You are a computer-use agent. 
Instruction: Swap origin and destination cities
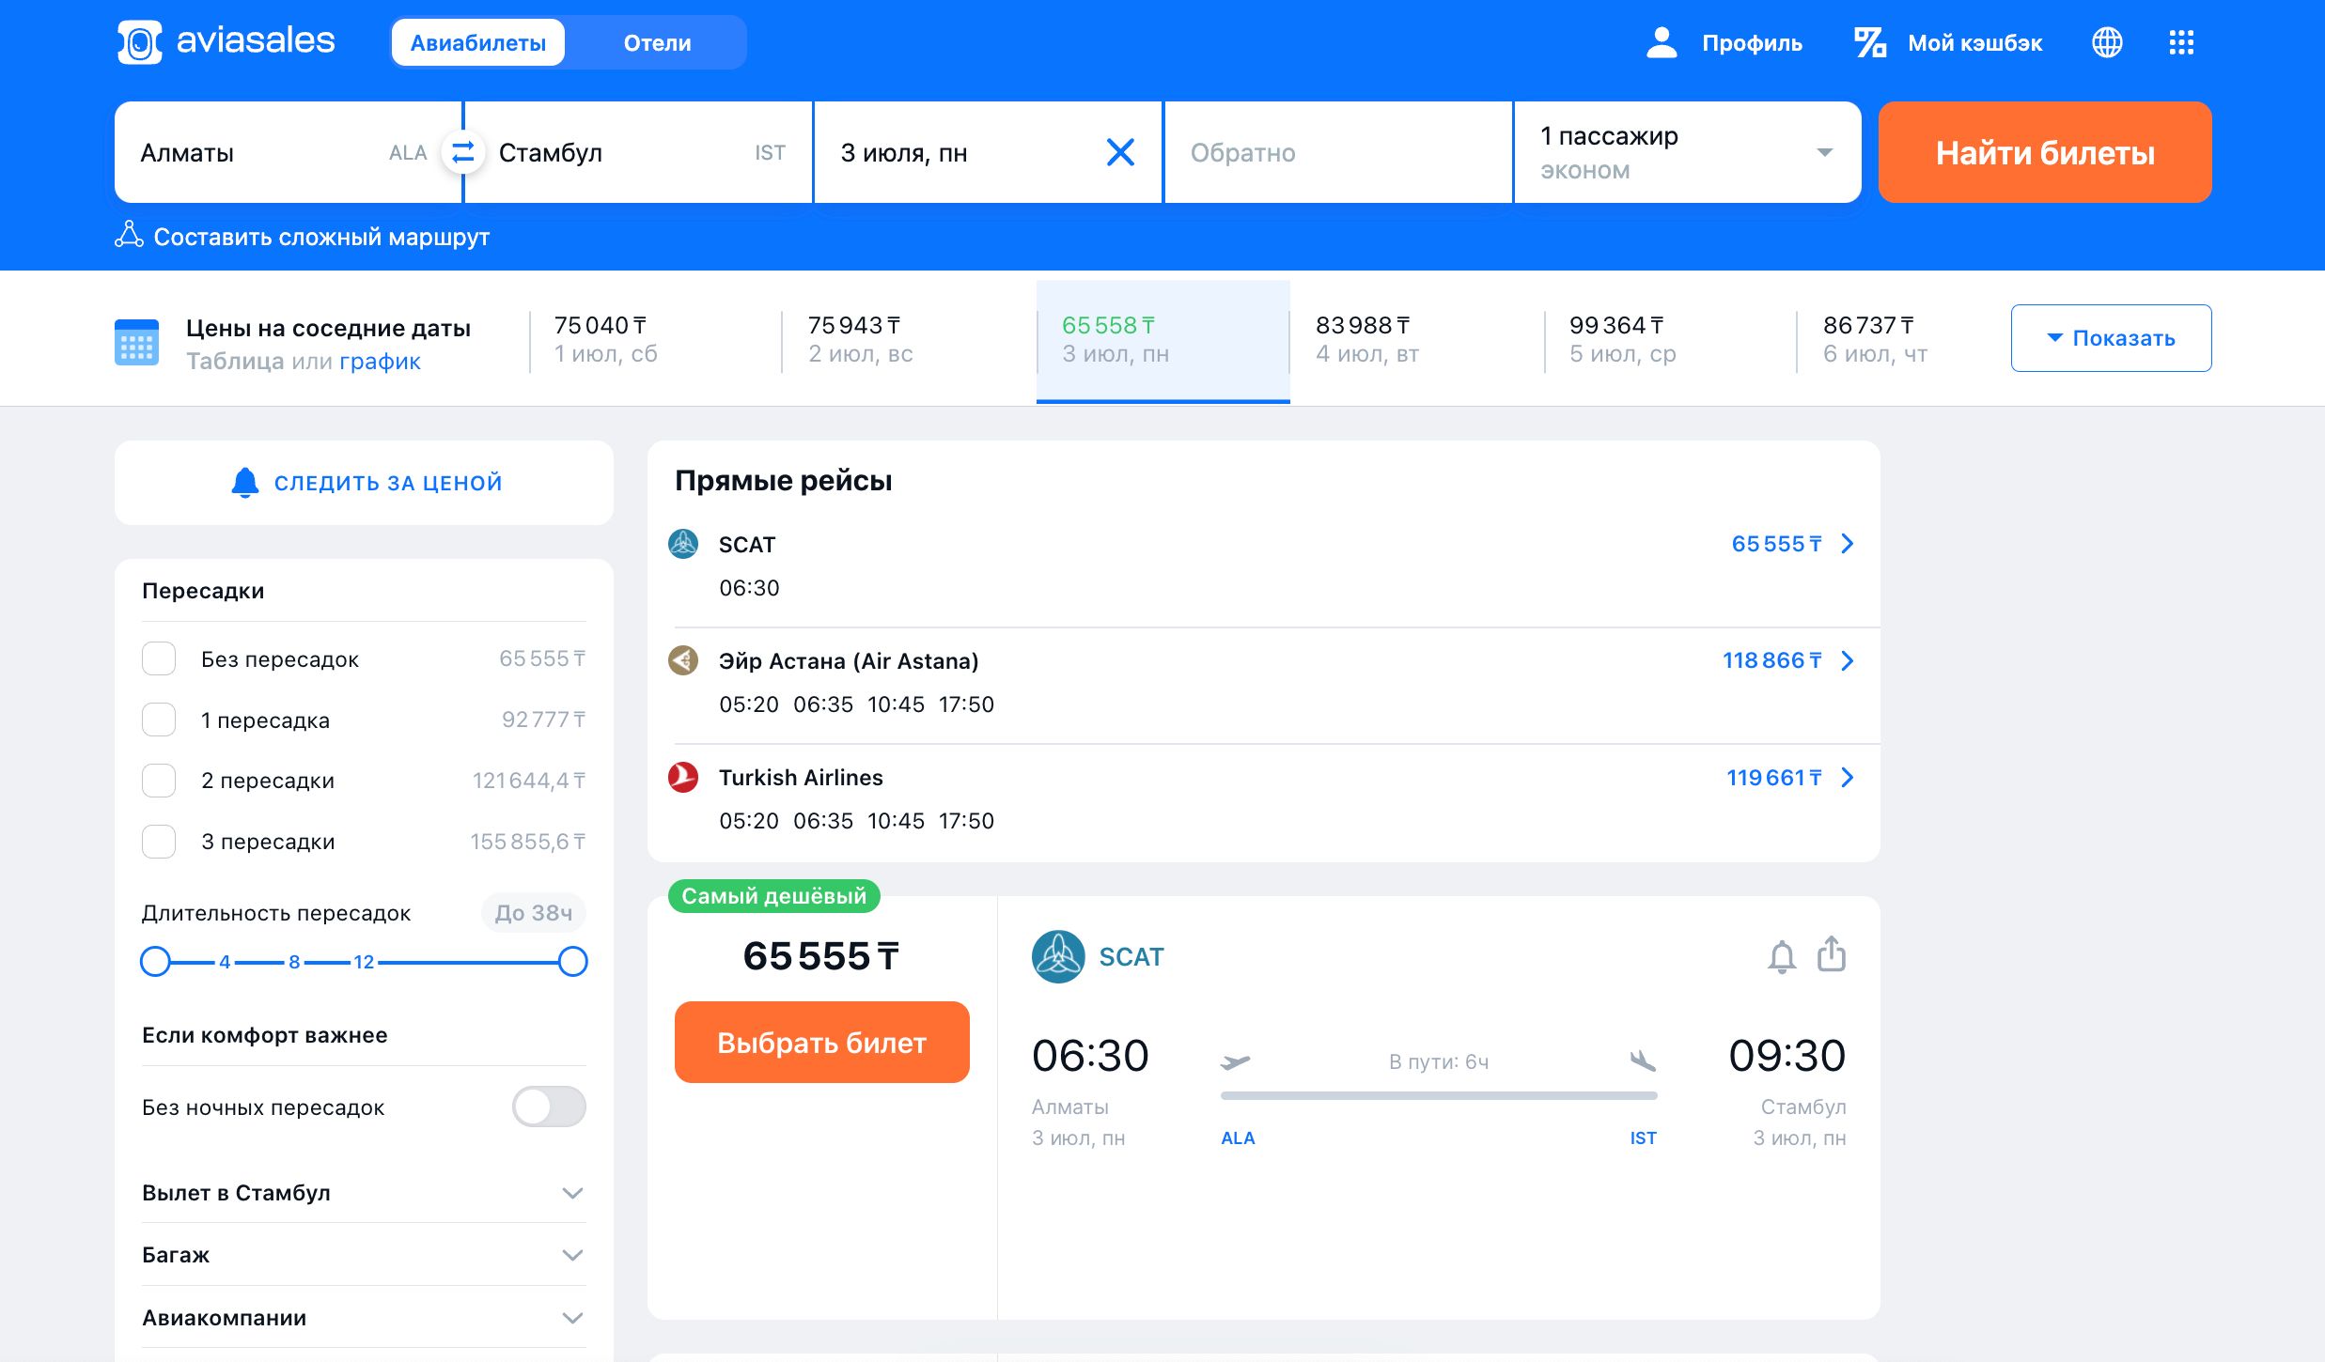coord(463,152)
